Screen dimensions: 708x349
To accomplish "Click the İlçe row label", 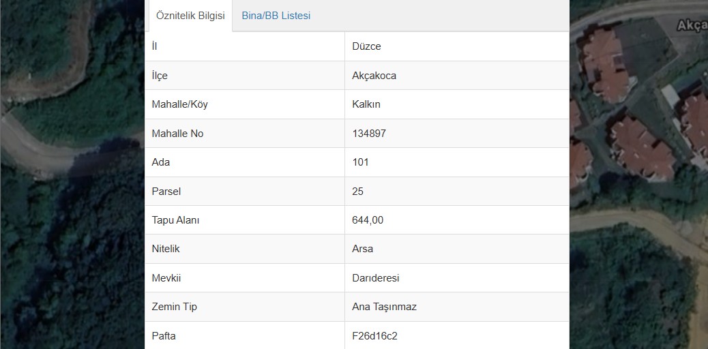I will [160, 76].
